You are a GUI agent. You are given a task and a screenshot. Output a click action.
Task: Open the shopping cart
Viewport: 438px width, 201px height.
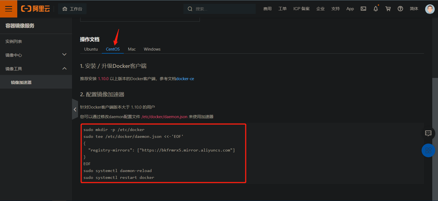tap(388, 9)
